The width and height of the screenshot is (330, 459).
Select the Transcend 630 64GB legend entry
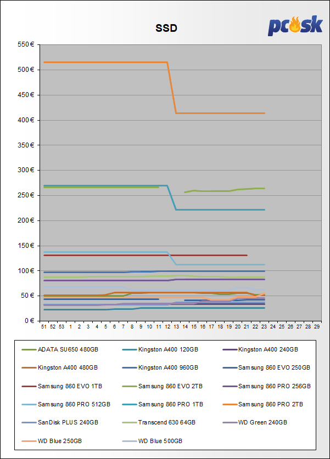coord(159,423)
